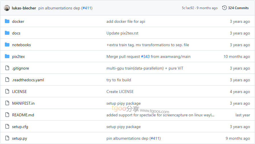Click the LICENSE file icon

[7, 92]
